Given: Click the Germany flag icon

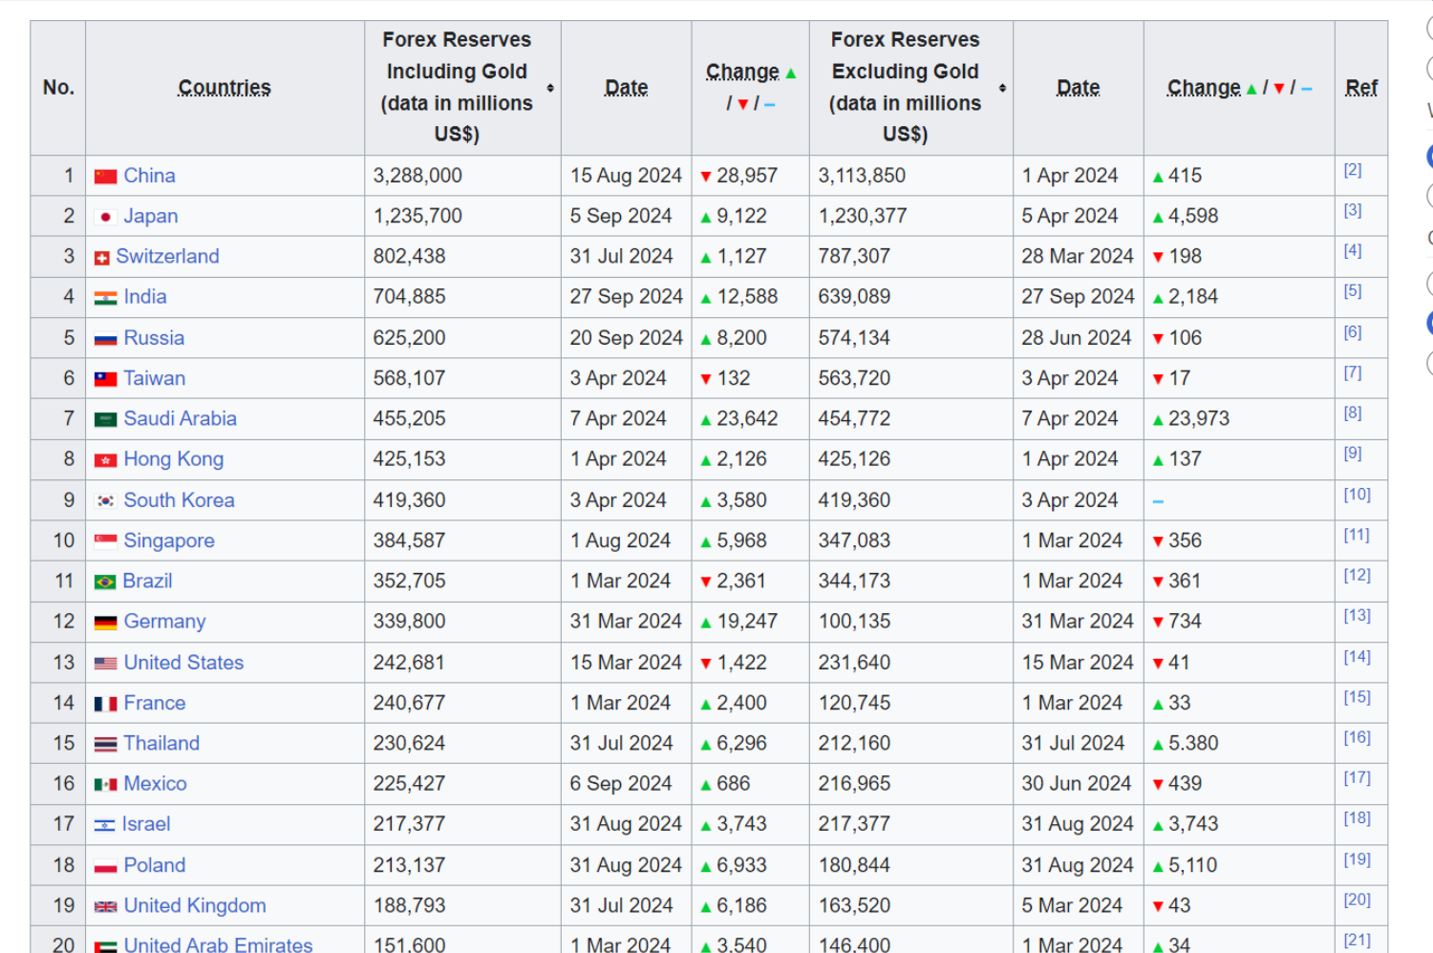Looking at the screenshot, I should pos(105,623).
